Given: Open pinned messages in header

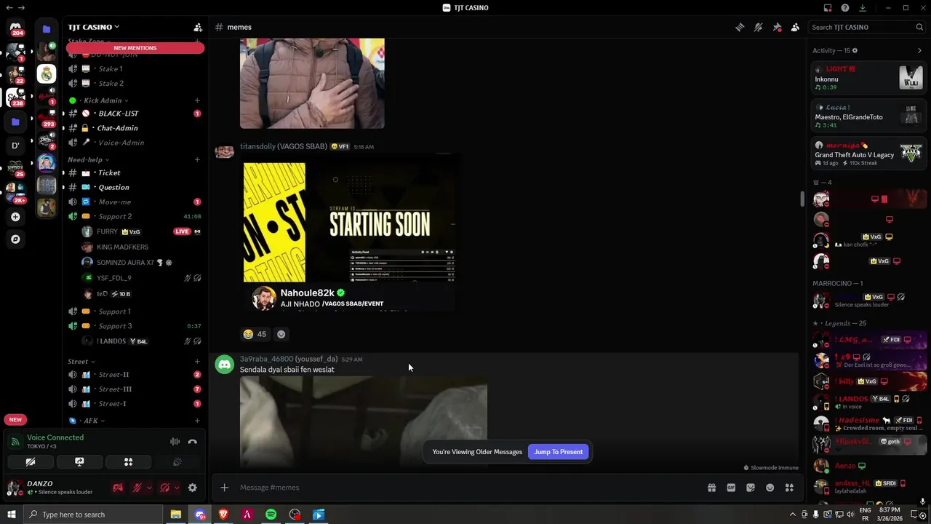Looking at the screenshot, I should point(777,27).
